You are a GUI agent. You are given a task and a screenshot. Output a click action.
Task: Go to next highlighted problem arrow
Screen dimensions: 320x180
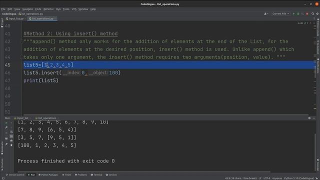tap(314, 23)
